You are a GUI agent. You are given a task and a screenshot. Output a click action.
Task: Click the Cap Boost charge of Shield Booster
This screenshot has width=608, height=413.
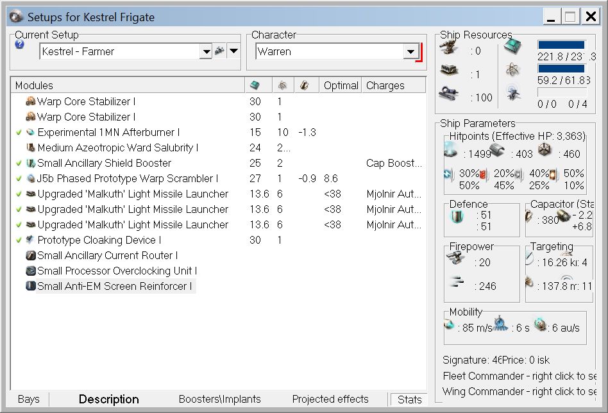394,164
